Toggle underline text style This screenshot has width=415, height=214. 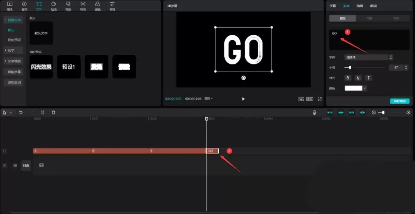coord(358,78)
